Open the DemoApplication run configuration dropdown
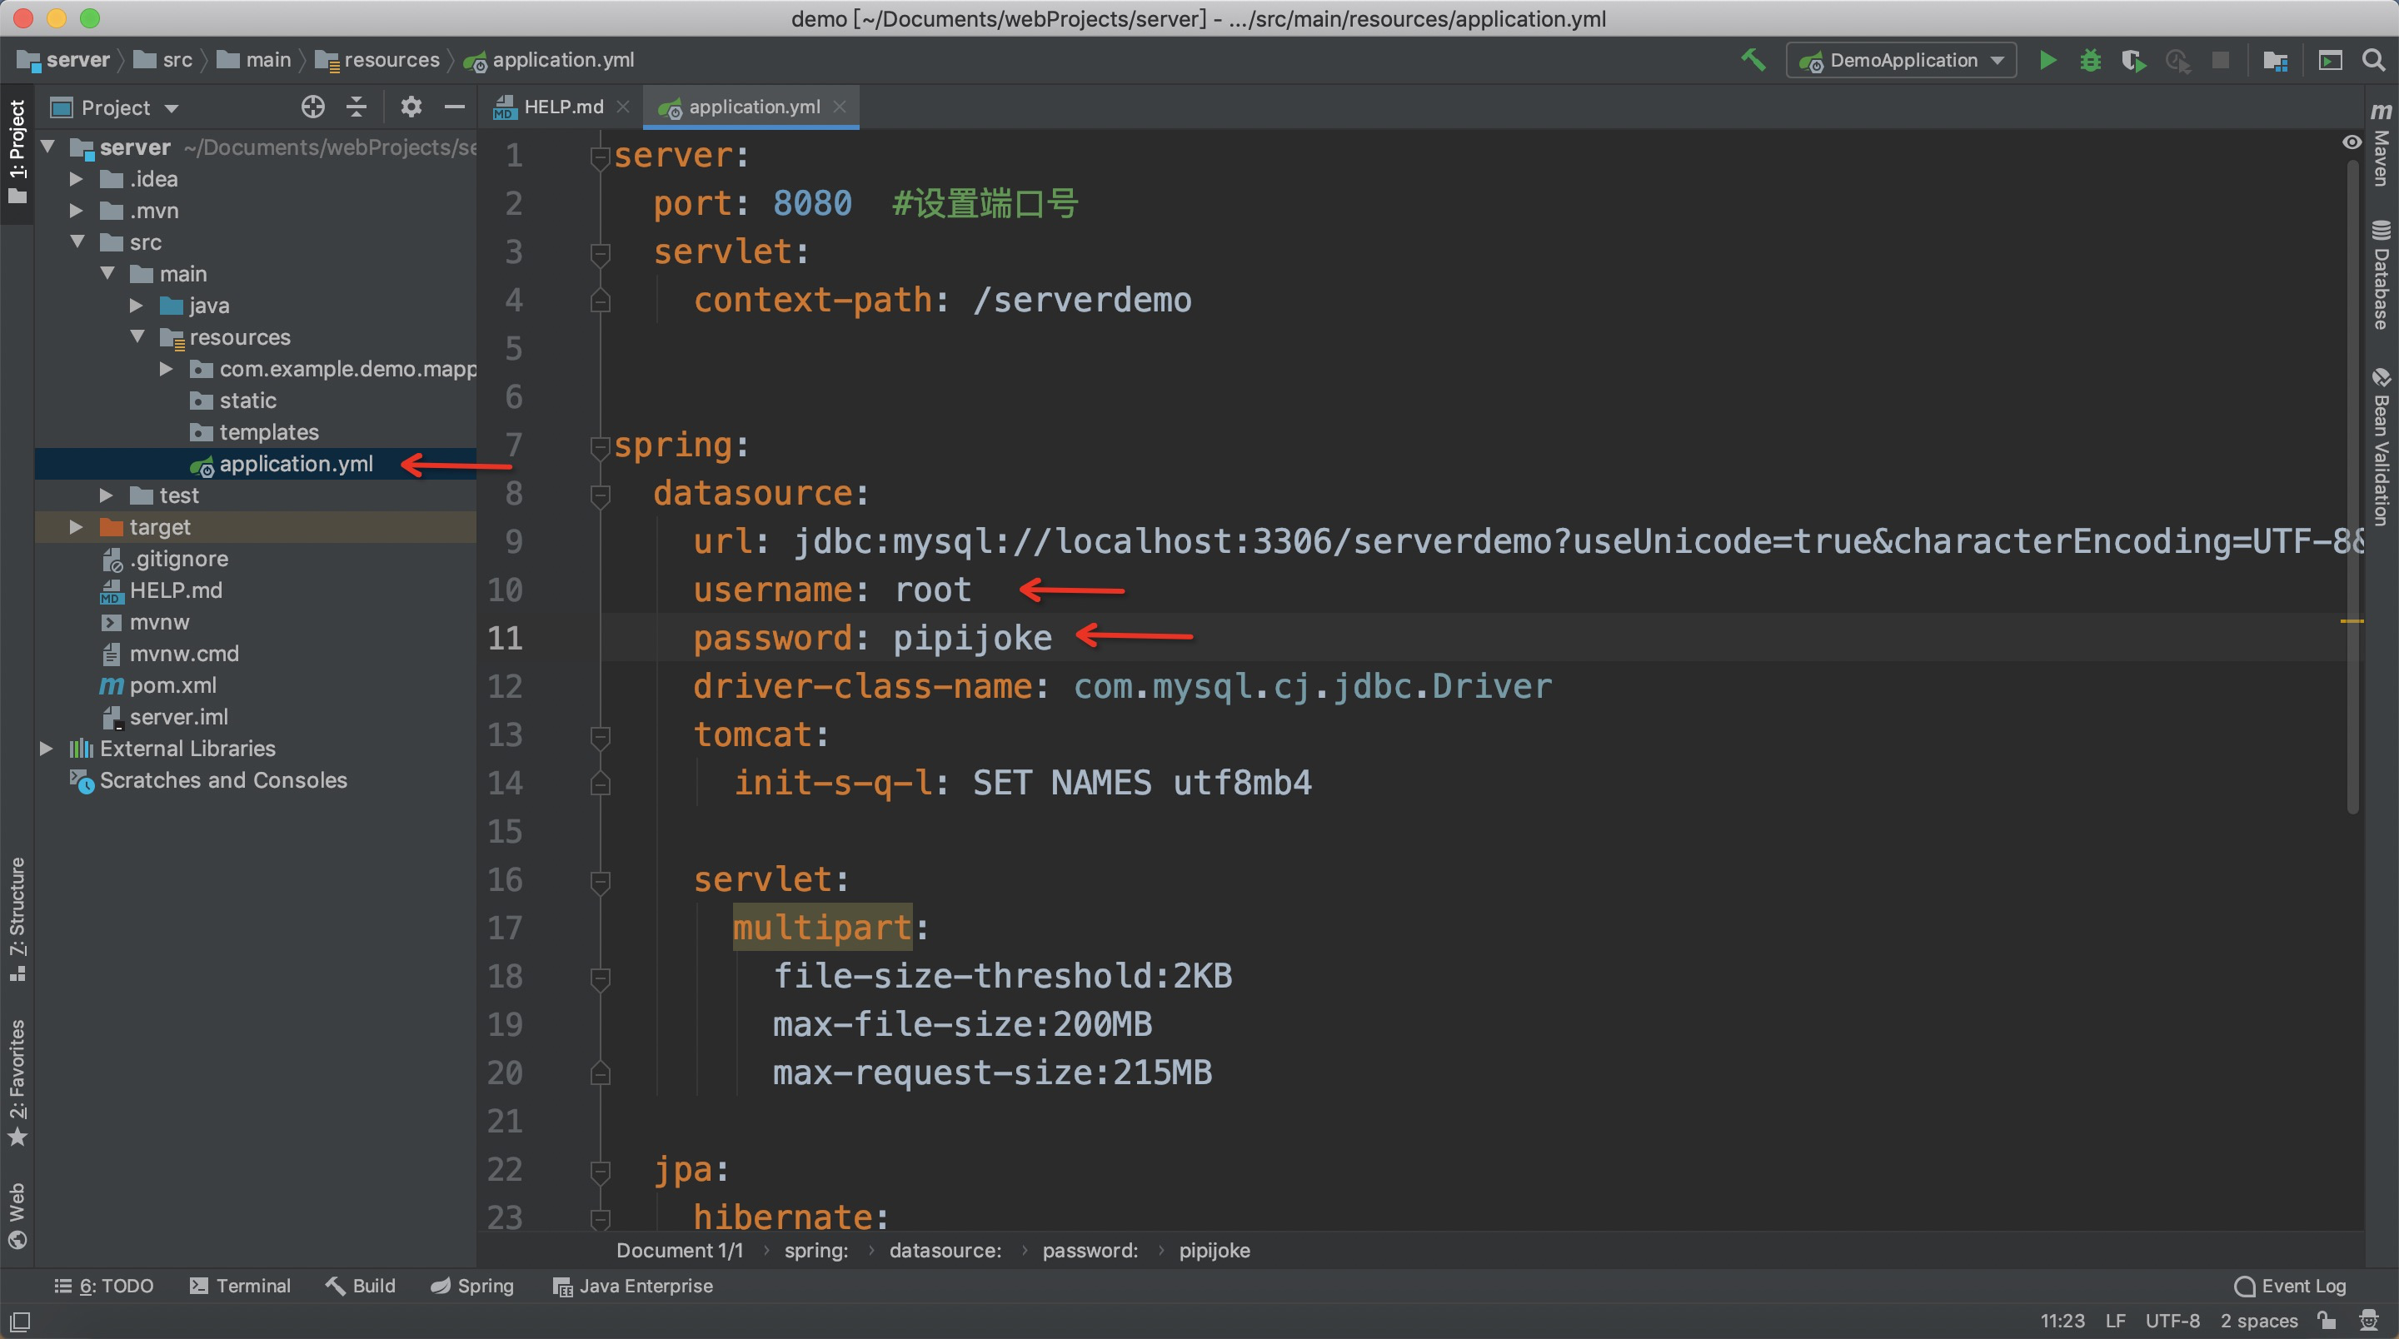 1901,61
